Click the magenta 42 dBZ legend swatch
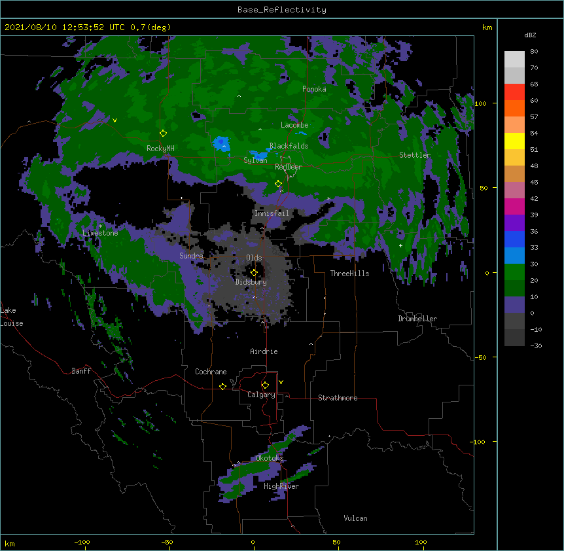Screen dimensions: 564x551 click(514, 206)
